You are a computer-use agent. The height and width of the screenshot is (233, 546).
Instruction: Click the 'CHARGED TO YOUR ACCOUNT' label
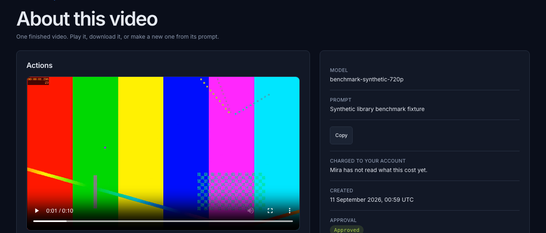368,161
